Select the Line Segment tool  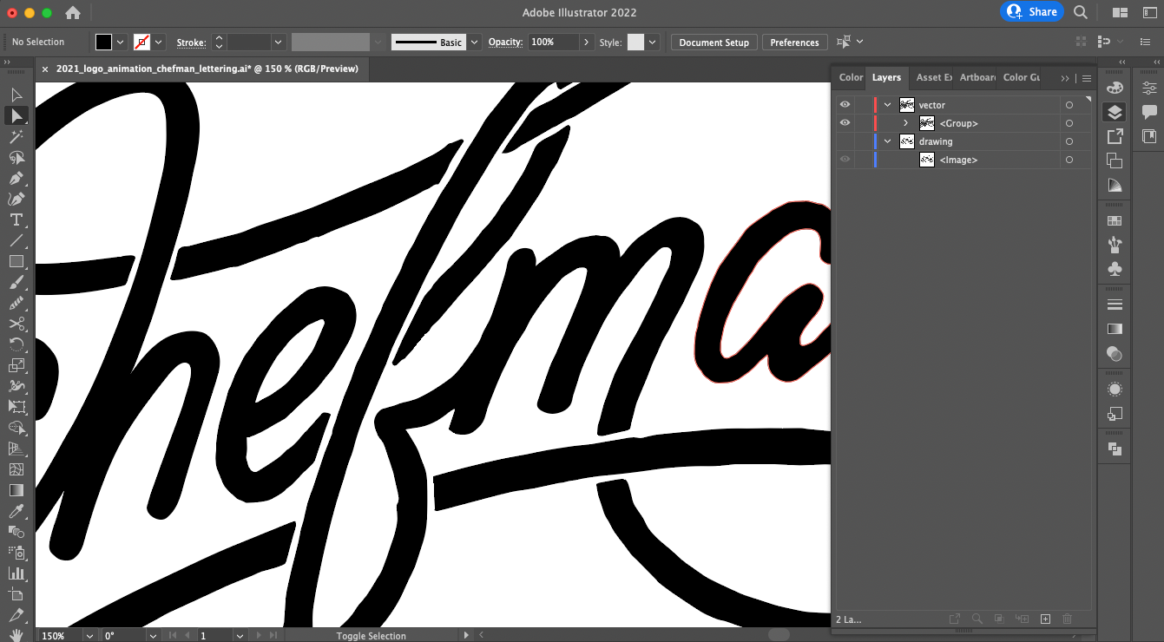(x=16, y=240)
